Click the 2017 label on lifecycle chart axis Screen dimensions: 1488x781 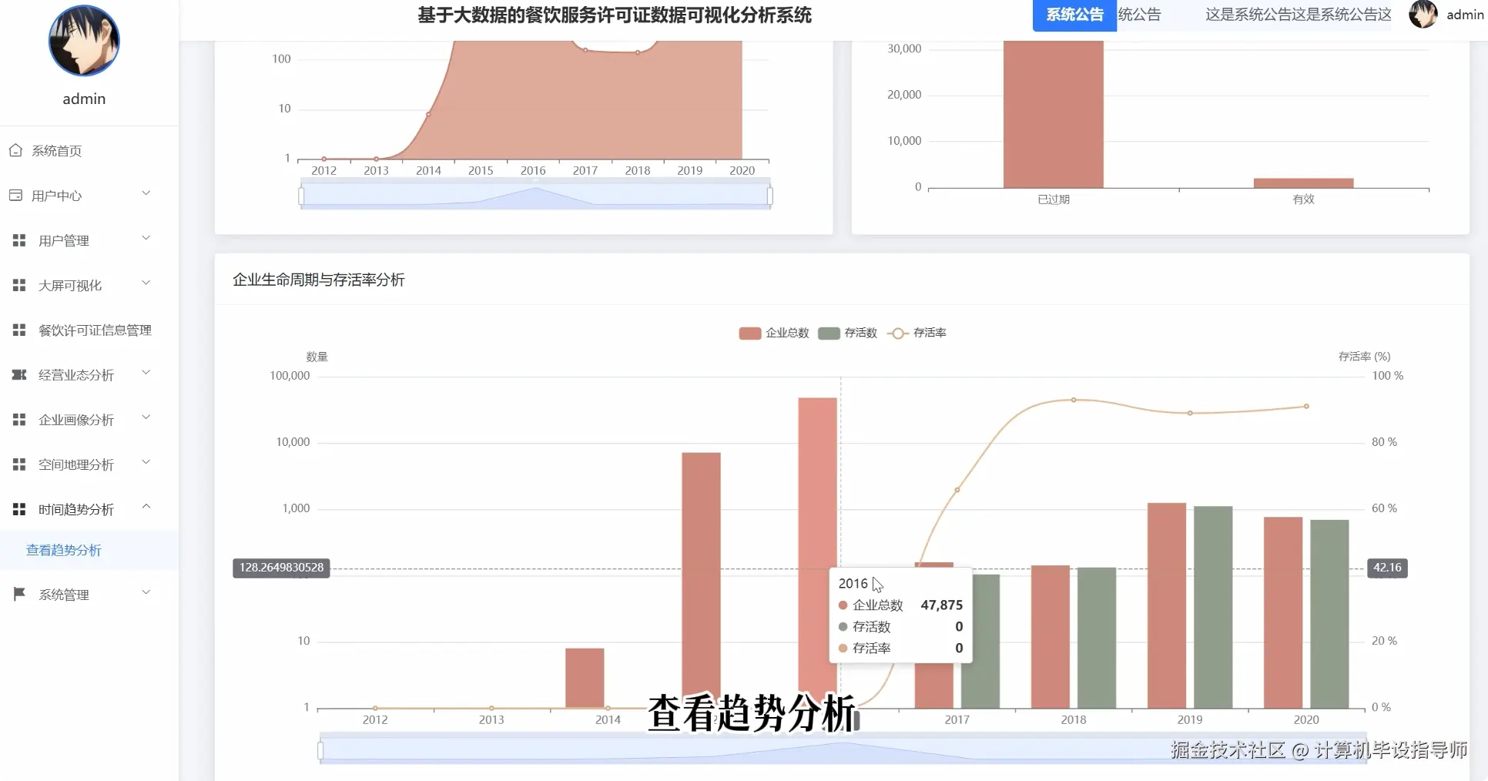(957, 719)
